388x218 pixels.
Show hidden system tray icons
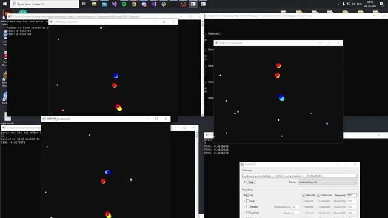(339, 4)
